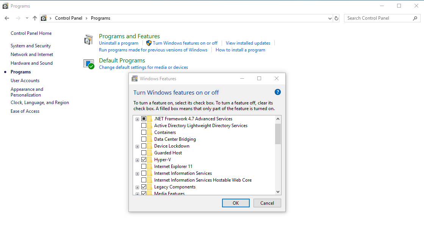The image size is (424, 238).
Task: Click the forward navigation arrow
Action: pos(18,18)
